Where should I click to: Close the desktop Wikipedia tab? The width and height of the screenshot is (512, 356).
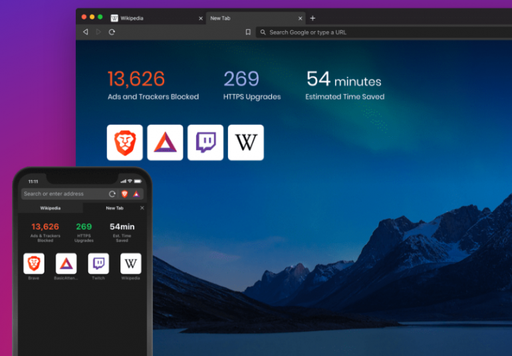(201, 19)
